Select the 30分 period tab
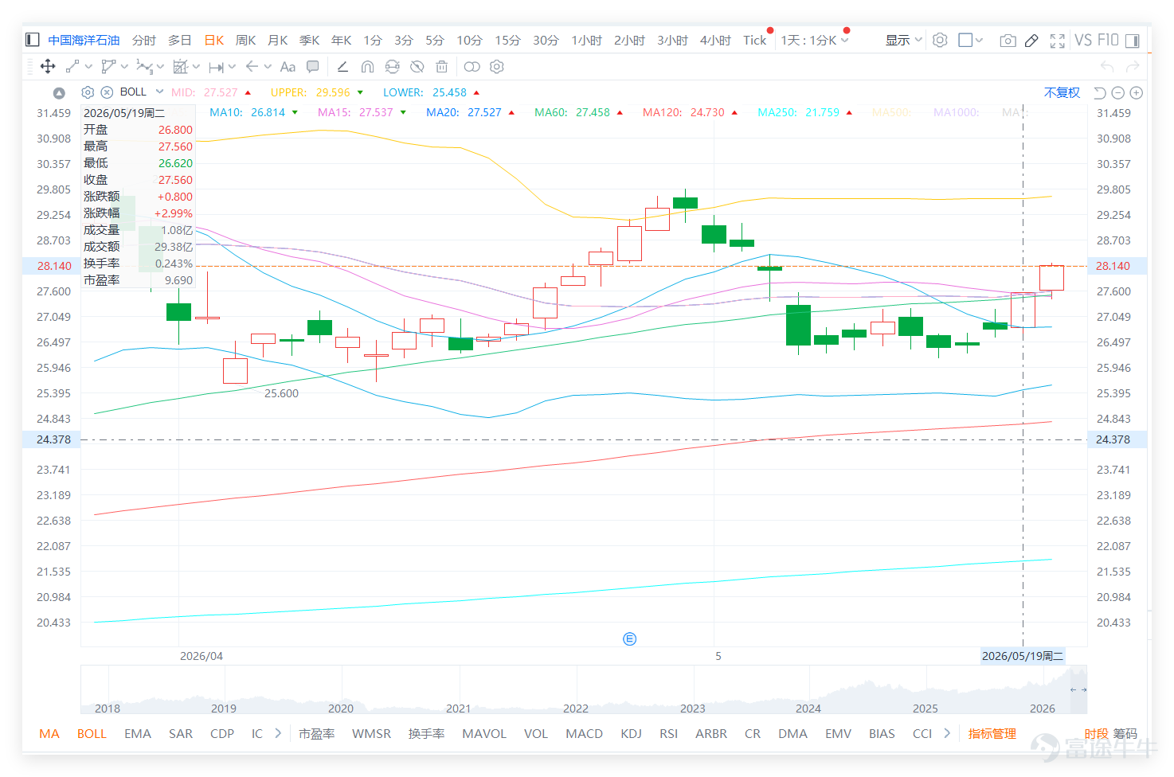The height and width of the screenshot is (777, 1174). [546, 40]
